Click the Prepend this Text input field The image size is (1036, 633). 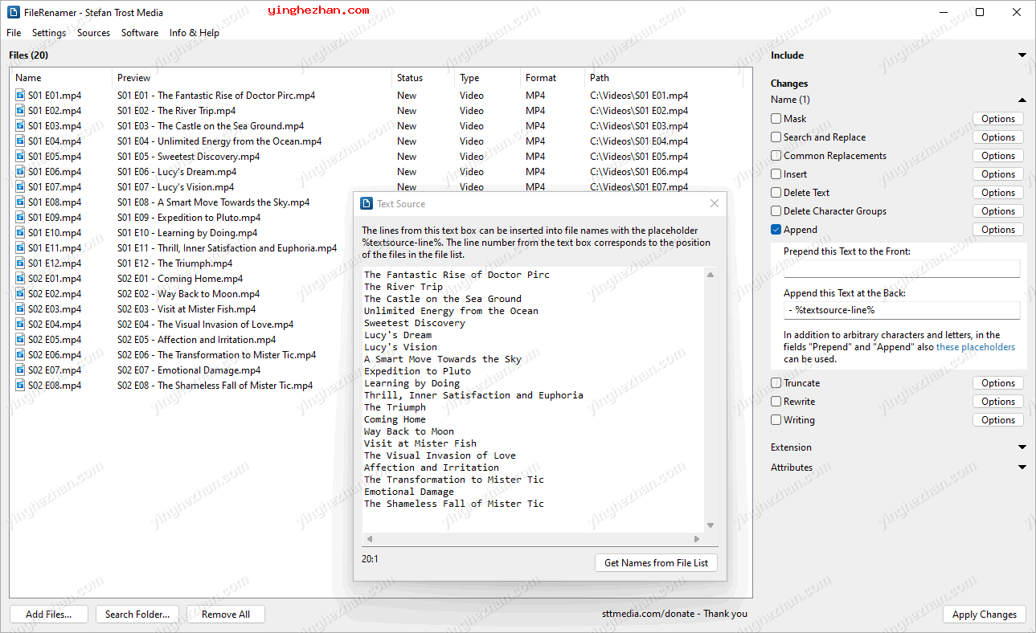[x=902, y=268]
